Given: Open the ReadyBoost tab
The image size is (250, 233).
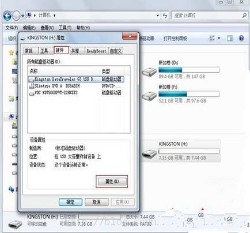Looking at the screenshot, I should (x=96, y=51).
